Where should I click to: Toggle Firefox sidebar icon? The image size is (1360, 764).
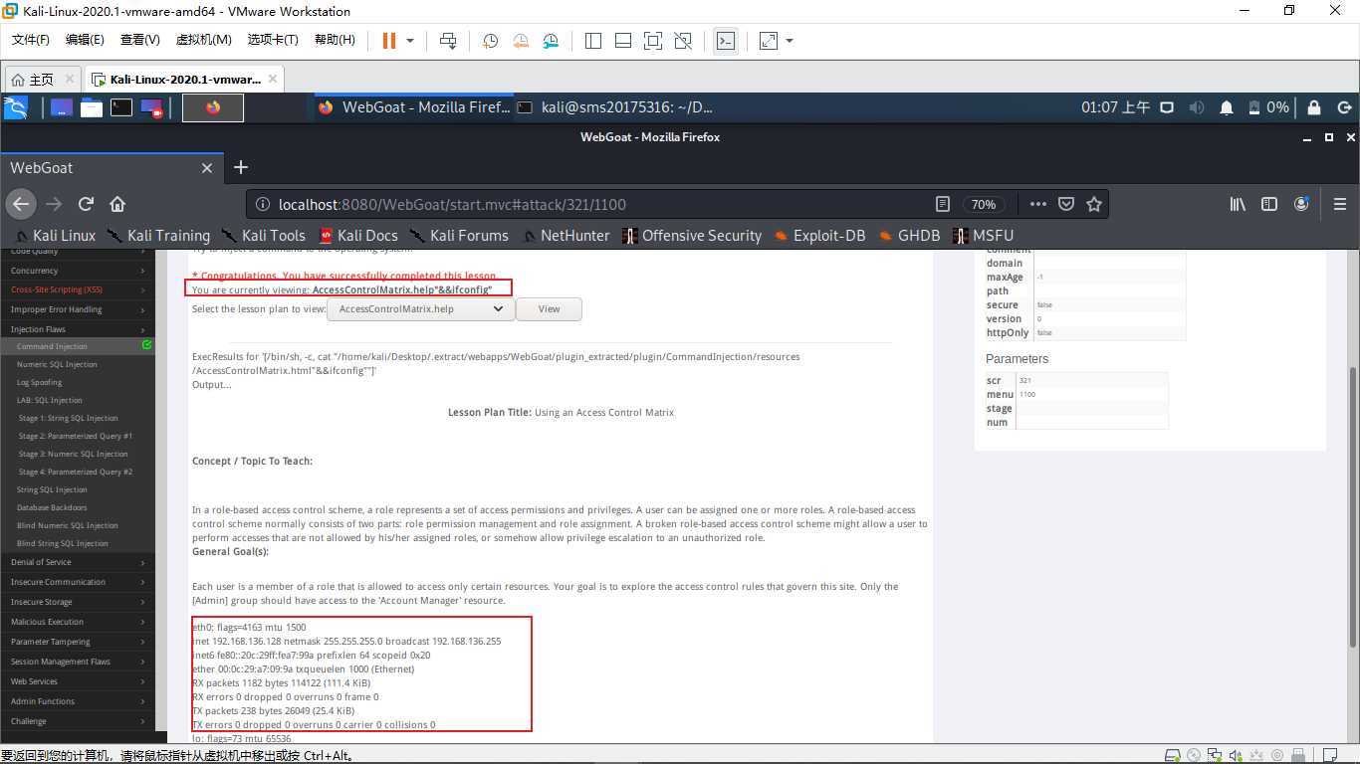pos(1269,204)
